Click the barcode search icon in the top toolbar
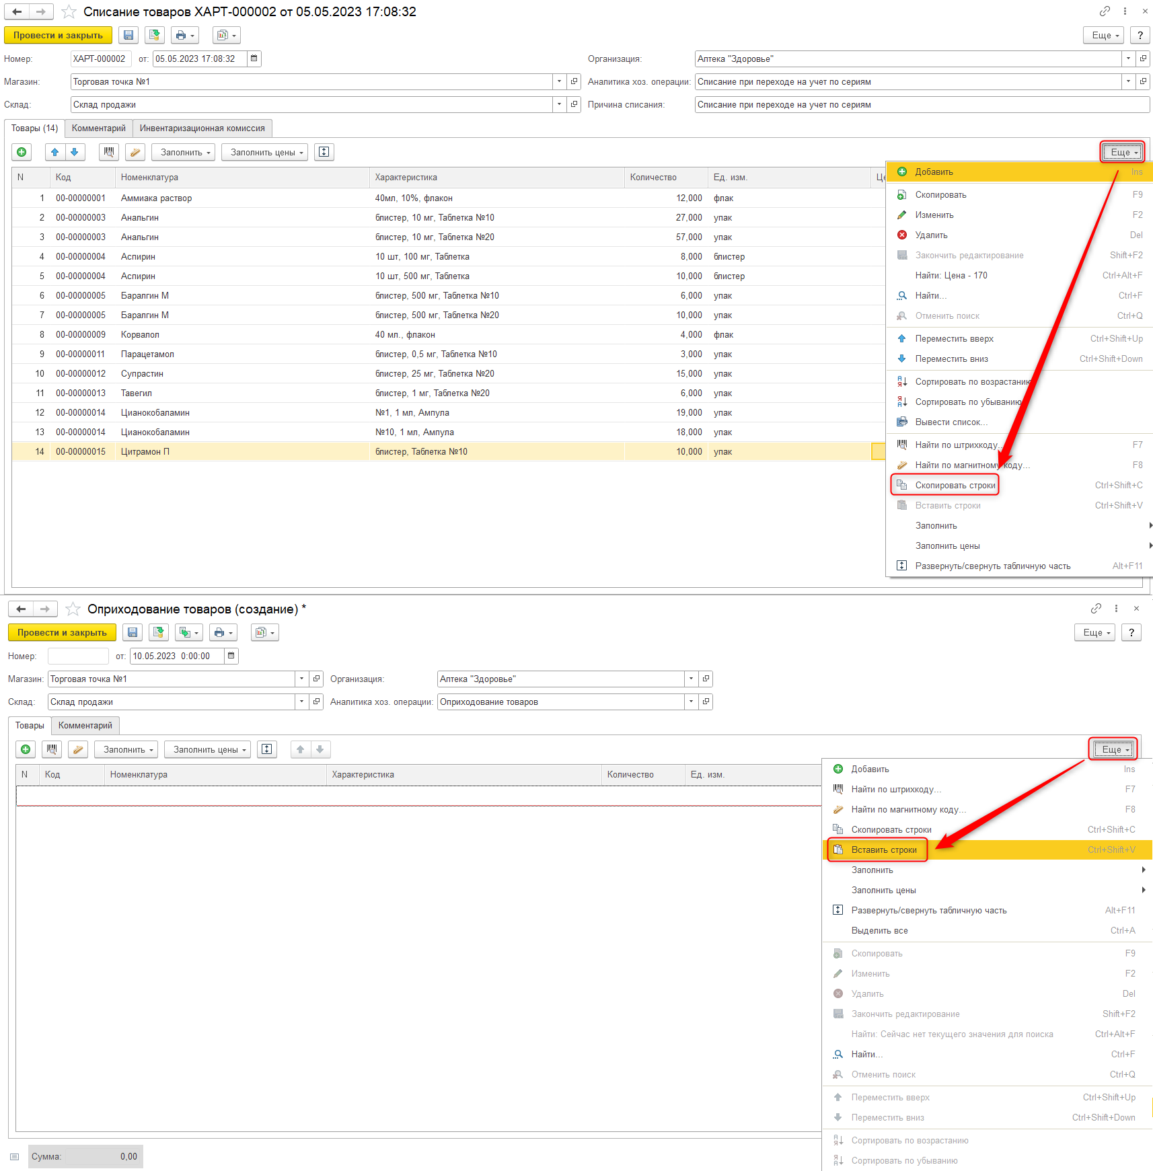This screenshot has width=1153, height=1171. (x=109, y=152)
